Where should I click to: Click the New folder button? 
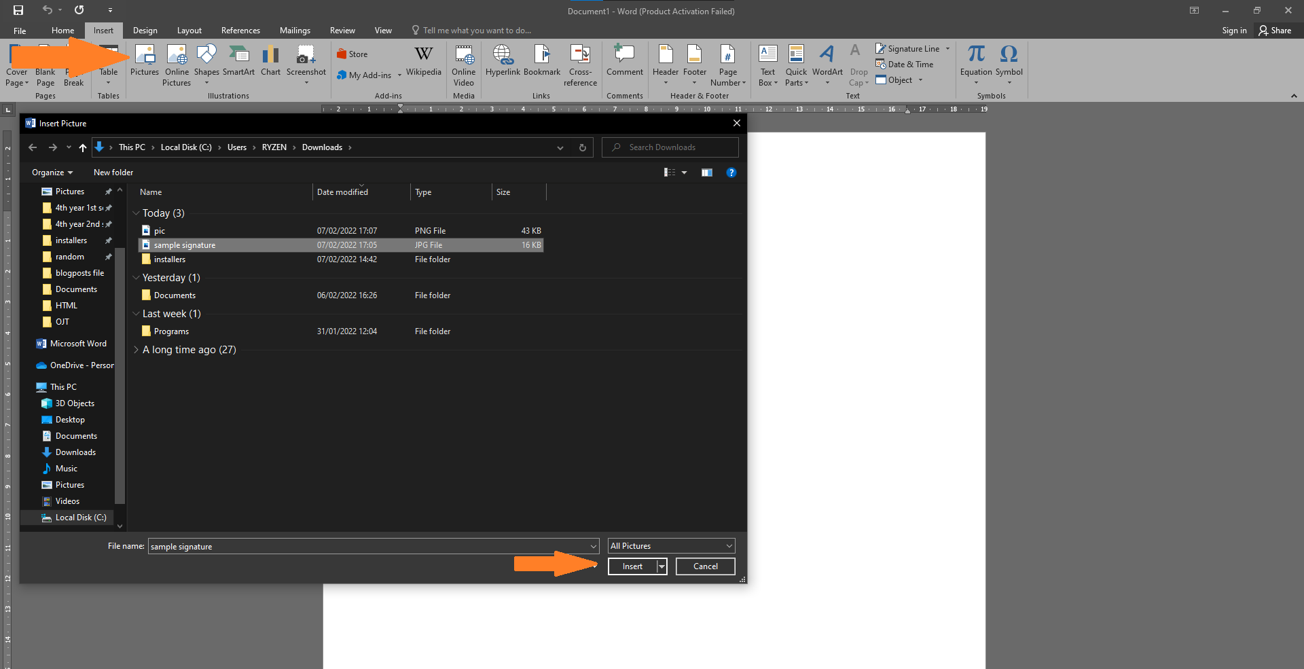[113, 173]
